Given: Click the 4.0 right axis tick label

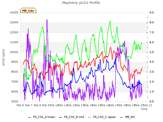Looking at the screenshot, I should pyautogui.click(x=152, y=62).
